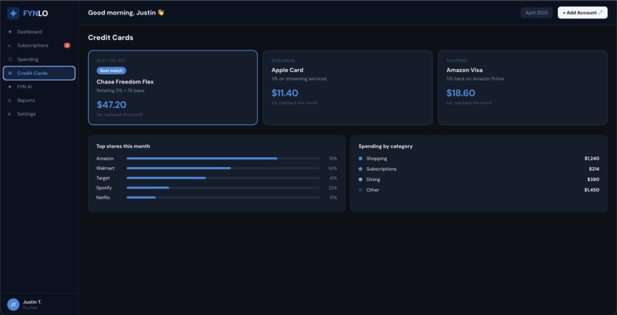The height and width of the screenshot is (315, 617).
Task: Click the $1,240 Shopping amount
Action: pos(592,159)
